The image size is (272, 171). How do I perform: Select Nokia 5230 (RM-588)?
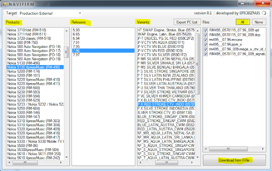click(35, 88)
